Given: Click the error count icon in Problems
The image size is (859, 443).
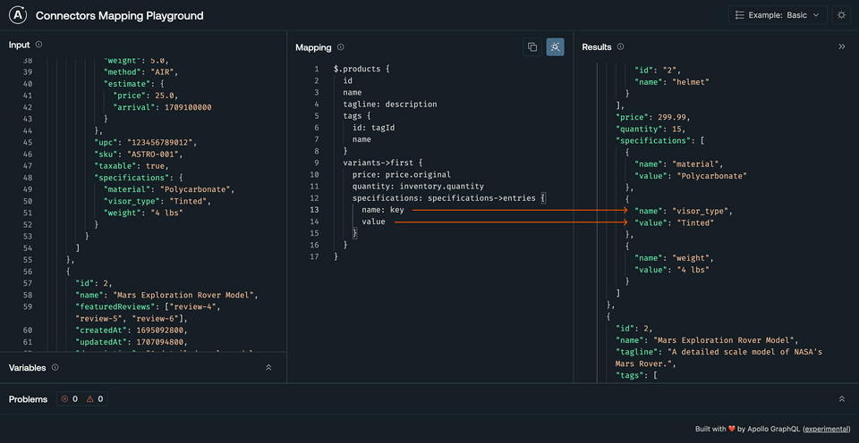Looking at the screenshot, I should tap(64, 399).
